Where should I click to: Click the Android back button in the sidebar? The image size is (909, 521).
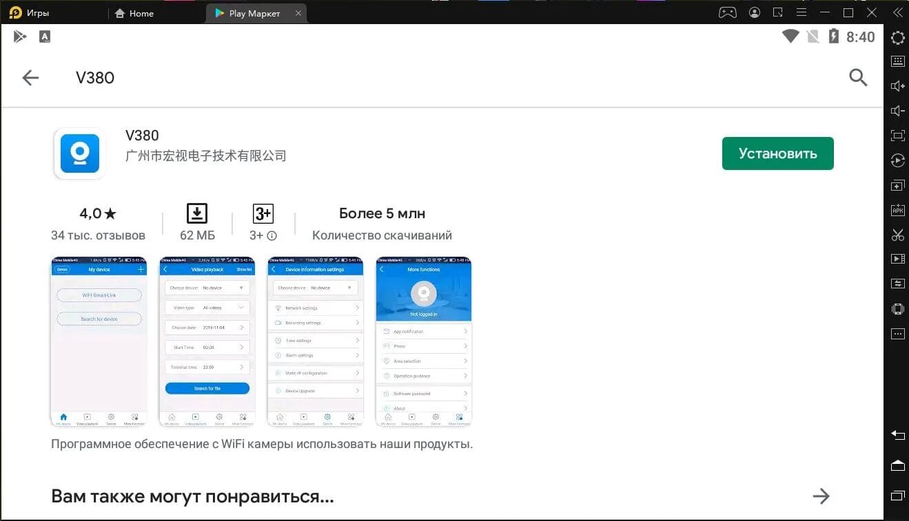(x=897, y=435)
